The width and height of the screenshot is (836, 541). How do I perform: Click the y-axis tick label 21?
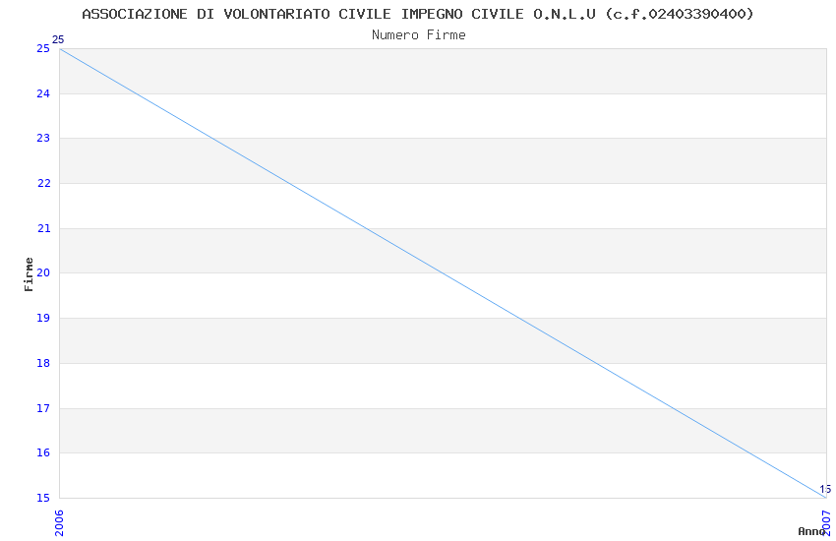click(x=43, y=229)
